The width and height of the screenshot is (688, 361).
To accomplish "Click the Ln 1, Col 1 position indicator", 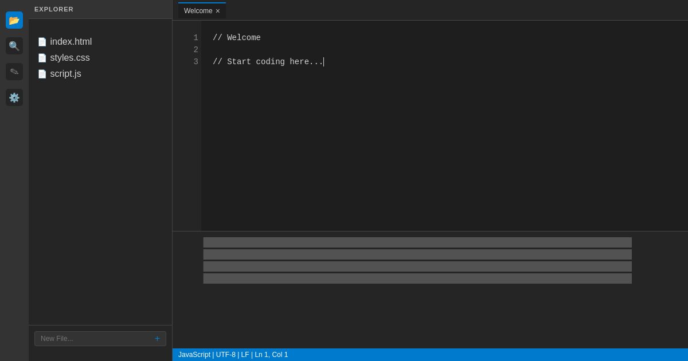I will (271, 355).
